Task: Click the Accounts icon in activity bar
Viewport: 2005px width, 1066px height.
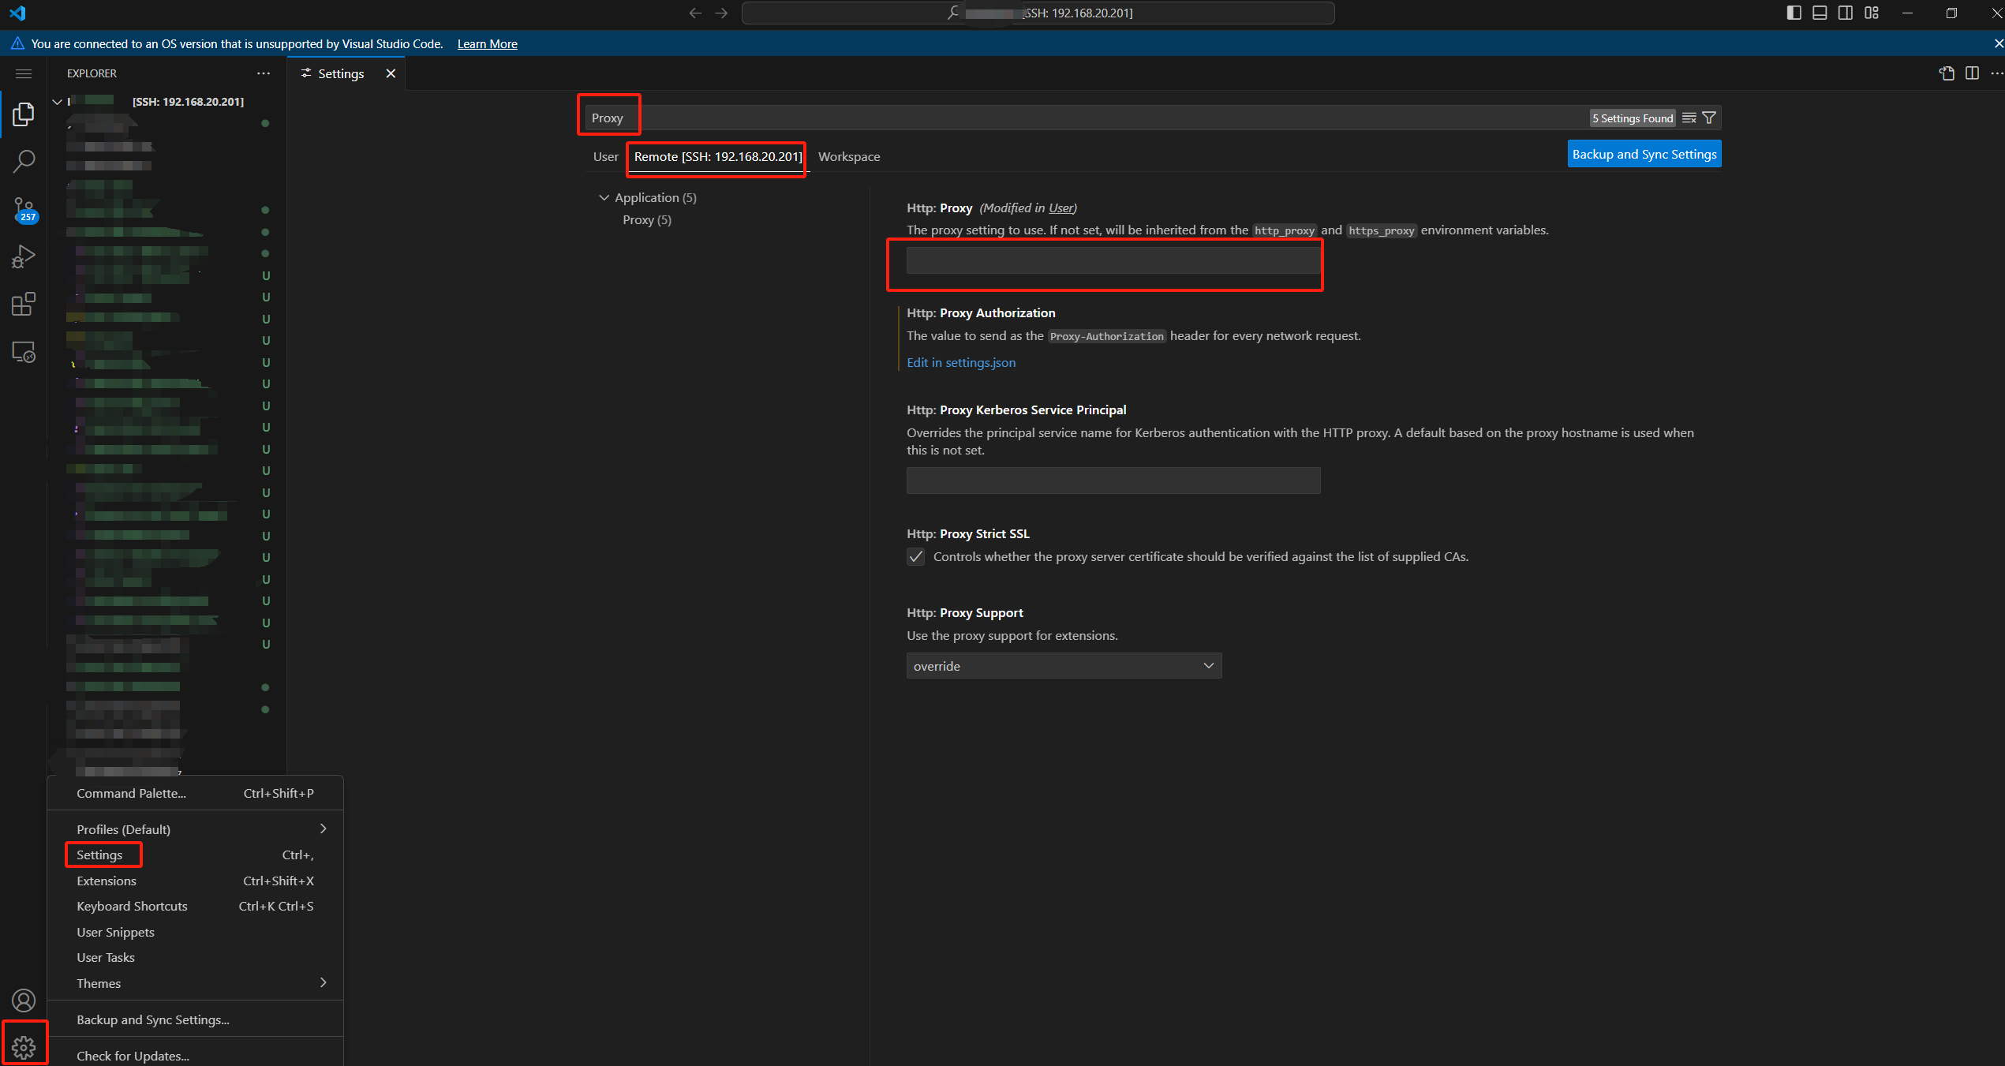Action: (x=24, y=1001)
